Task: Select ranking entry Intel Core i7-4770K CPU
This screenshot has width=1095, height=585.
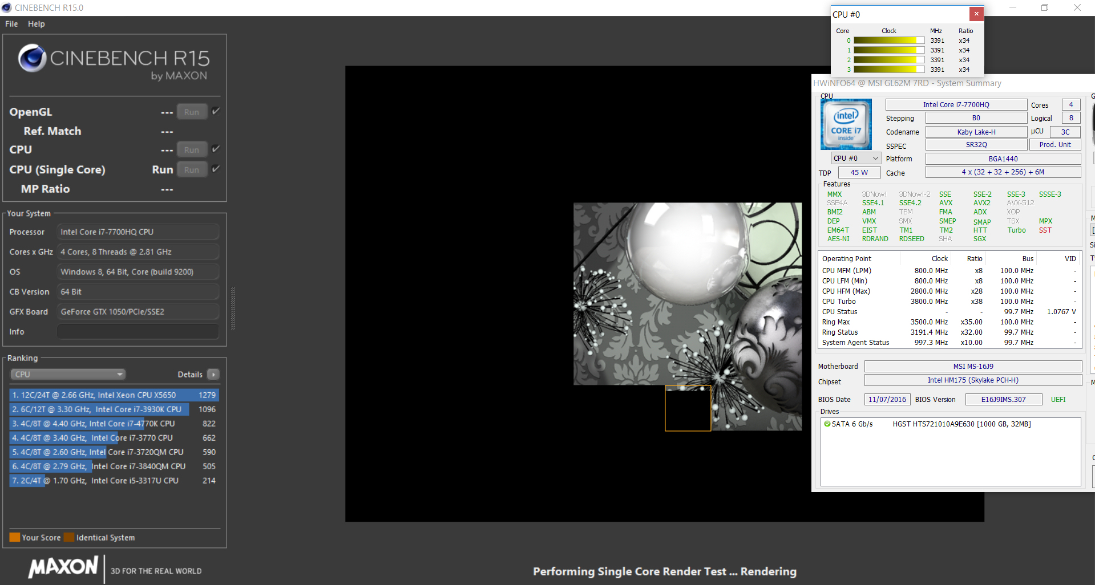Action: tap(114, 423)
